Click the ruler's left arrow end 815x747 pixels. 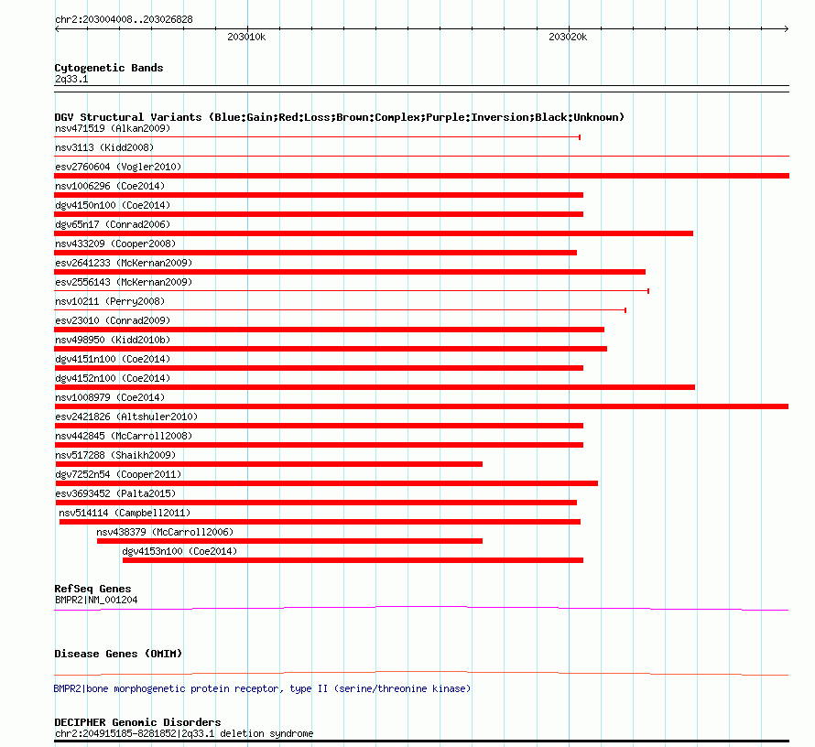[57, 29]
